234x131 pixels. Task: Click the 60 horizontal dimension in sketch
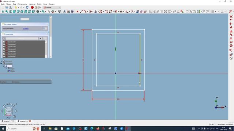[118, 99]
